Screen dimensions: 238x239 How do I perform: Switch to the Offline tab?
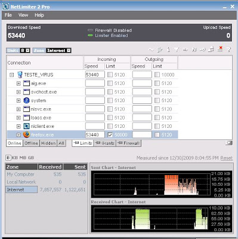click(31, 143)
